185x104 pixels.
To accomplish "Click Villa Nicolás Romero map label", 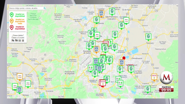I will click(78, 21).
